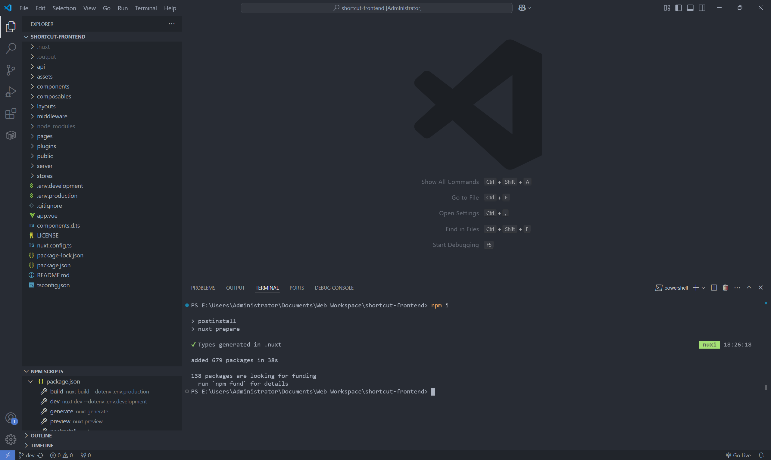Close the terminal panel
This screenshot has height=460, width=771.
[760, 288]
